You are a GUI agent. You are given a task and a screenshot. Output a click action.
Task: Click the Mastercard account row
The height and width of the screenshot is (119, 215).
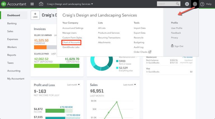169,60
